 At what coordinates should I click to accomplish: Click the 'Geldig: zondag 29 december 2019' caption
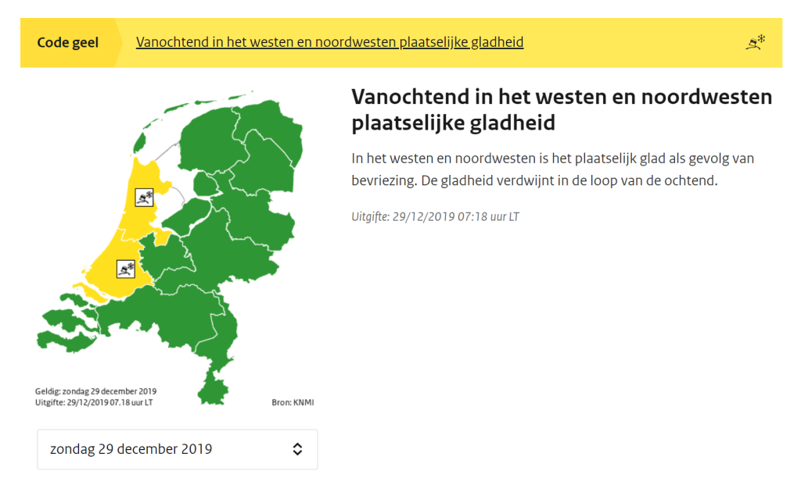point(96,391)
